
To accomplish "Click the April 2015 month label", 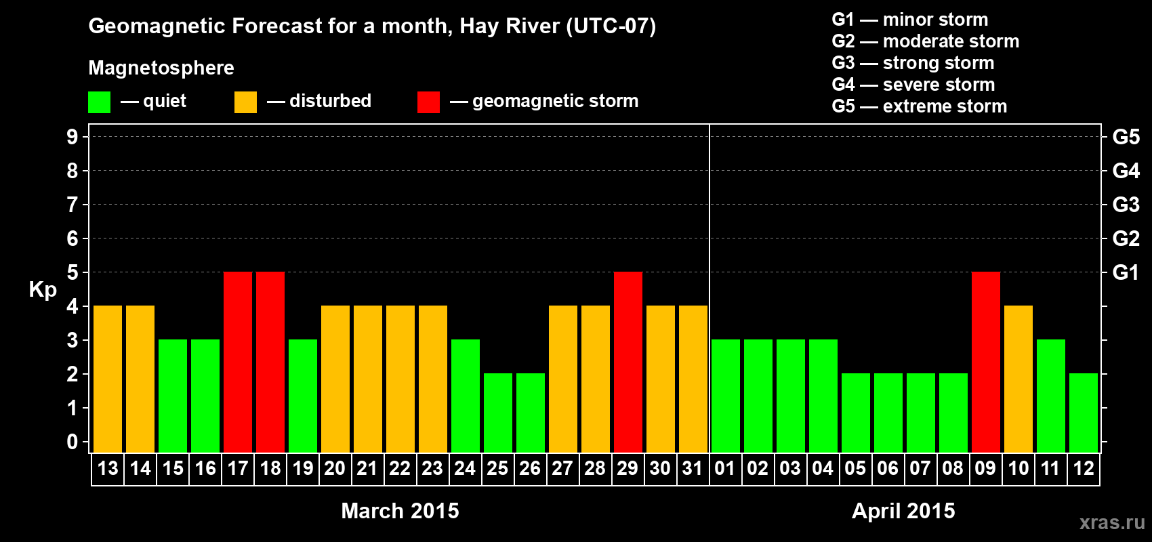I will coord(903,511).
